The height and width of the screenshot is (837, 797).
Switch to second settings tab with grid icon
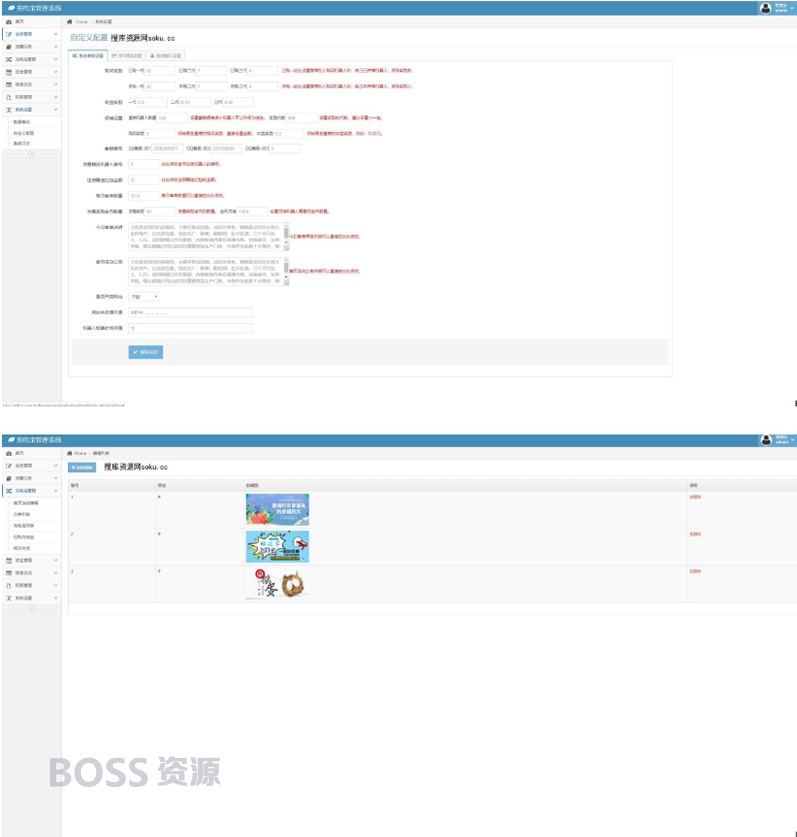tap(127, 56)
